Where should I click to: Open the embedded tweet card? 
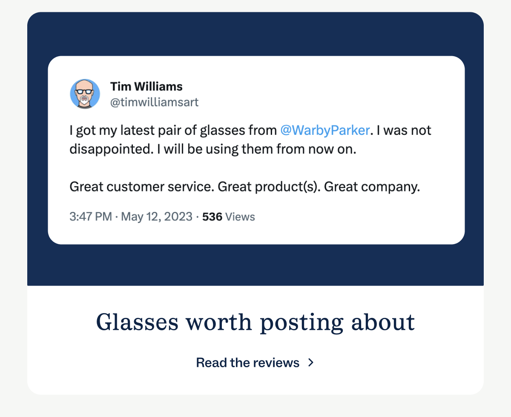255,149
